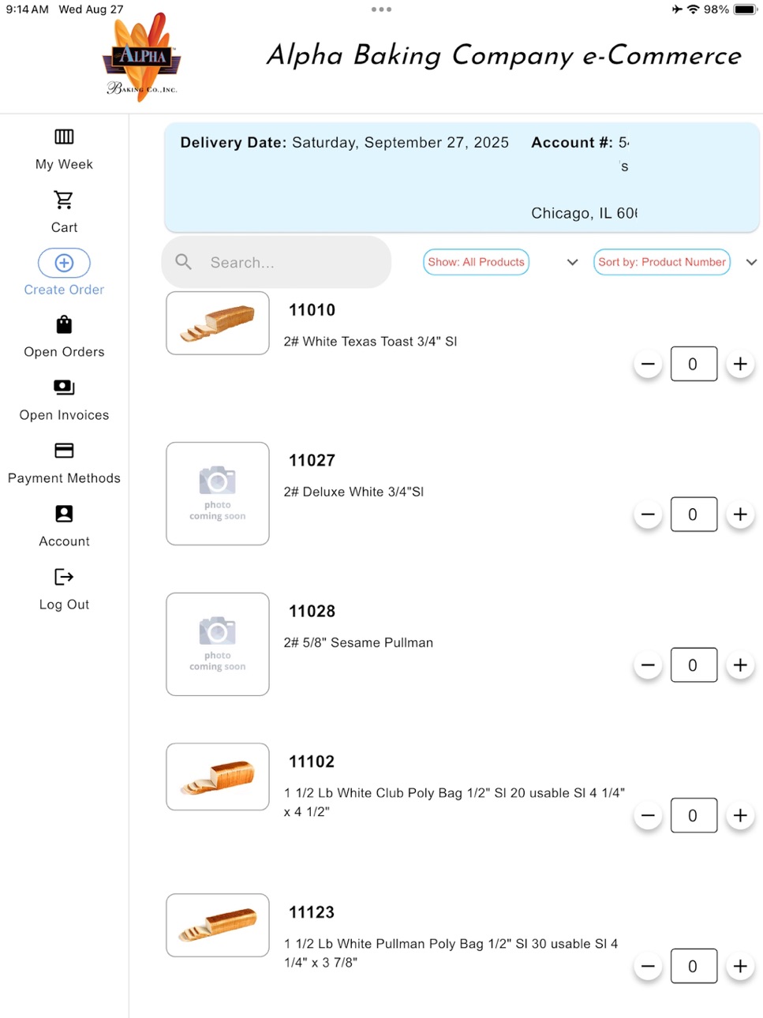Expand the Show: All Products chevron
Viewport: 763px width, 1018px height.
coord(572,262)
